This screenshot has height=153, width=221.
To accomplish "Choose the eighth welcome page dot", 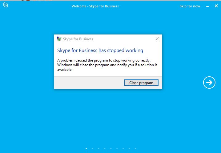I will click(x=129, y=148).
